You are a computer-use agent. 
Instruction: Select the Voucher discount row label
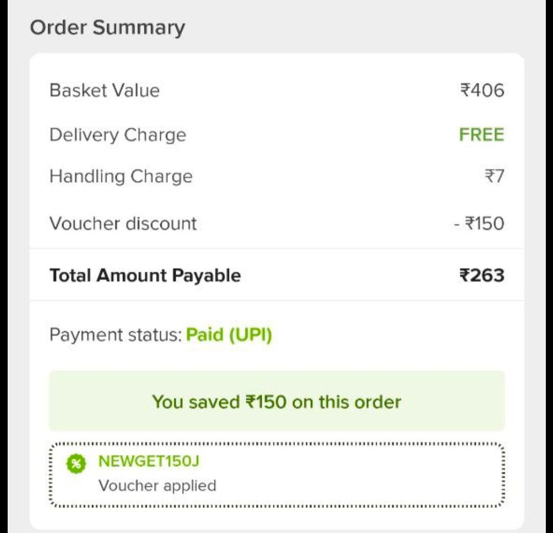pos(123,223)
